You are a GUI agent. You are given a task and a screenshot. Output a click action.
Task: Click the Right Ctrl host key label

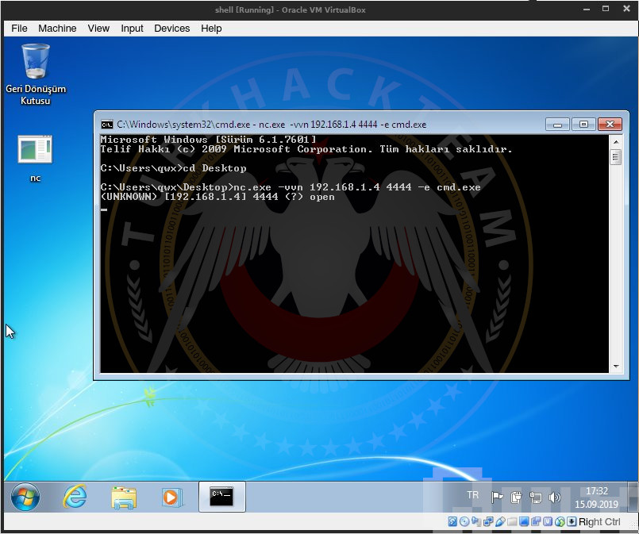pyautogui.click(x=599, y=522)
